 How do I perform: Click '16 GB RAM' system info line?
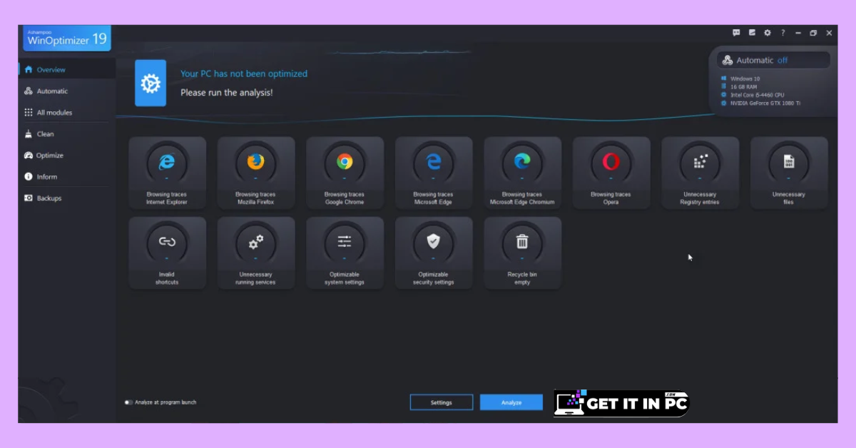click(x=744, y=86)
